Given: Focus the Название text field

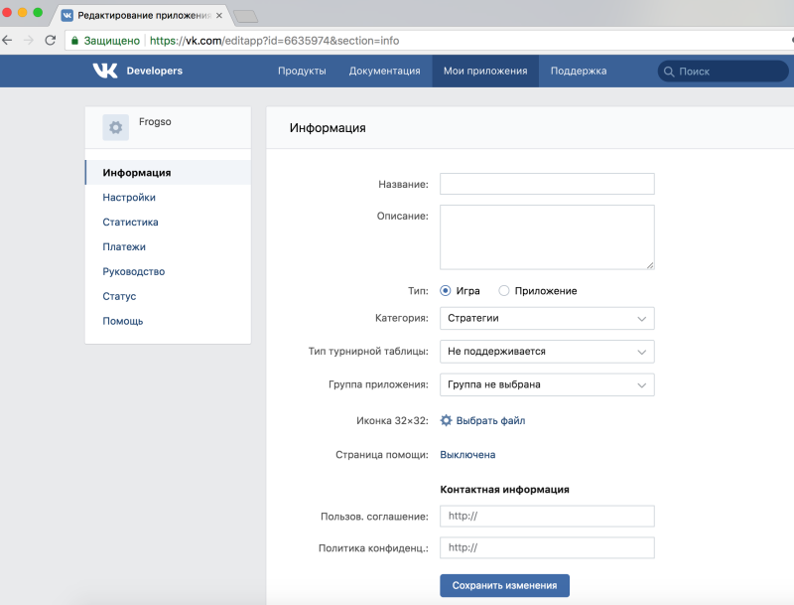Looking at the screenshot, I should pos(547,184).
